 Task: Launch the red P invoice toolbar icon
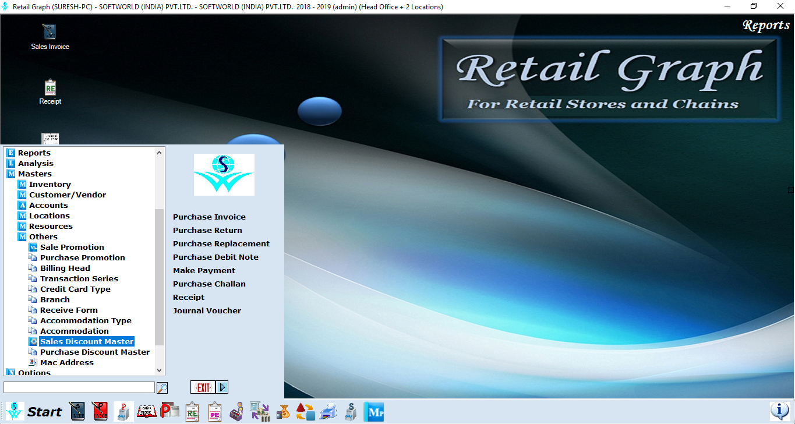point(100,411)
